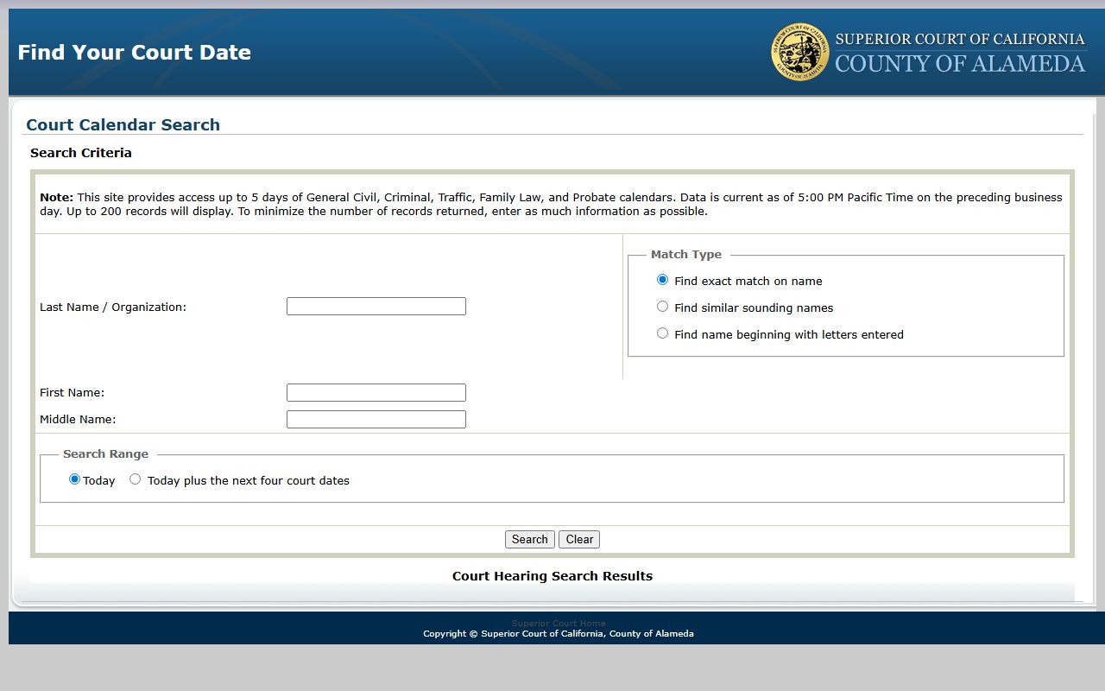Click into the First Name field
Screen dimensions: 1105x691
point(376,393)
